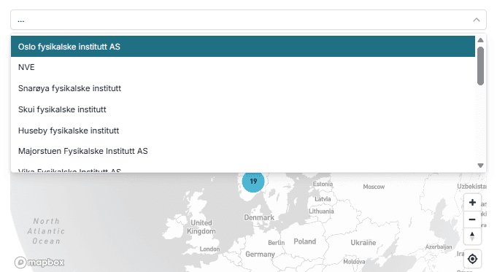Click the Lithuania label on map
This screenshot has width=497, height=272.
pos(321,211)
